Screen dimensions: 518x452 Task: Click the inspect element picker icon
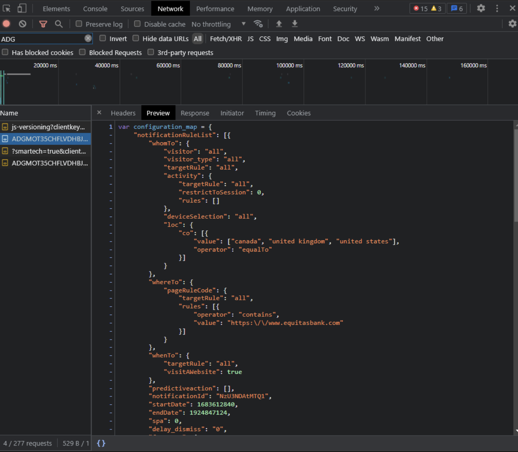coord(7,8)
